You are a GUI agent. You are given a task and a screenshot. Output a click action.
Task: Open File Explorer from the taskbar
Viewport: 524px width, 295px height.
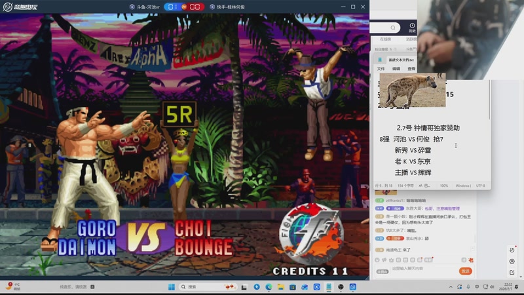[281, 287]
